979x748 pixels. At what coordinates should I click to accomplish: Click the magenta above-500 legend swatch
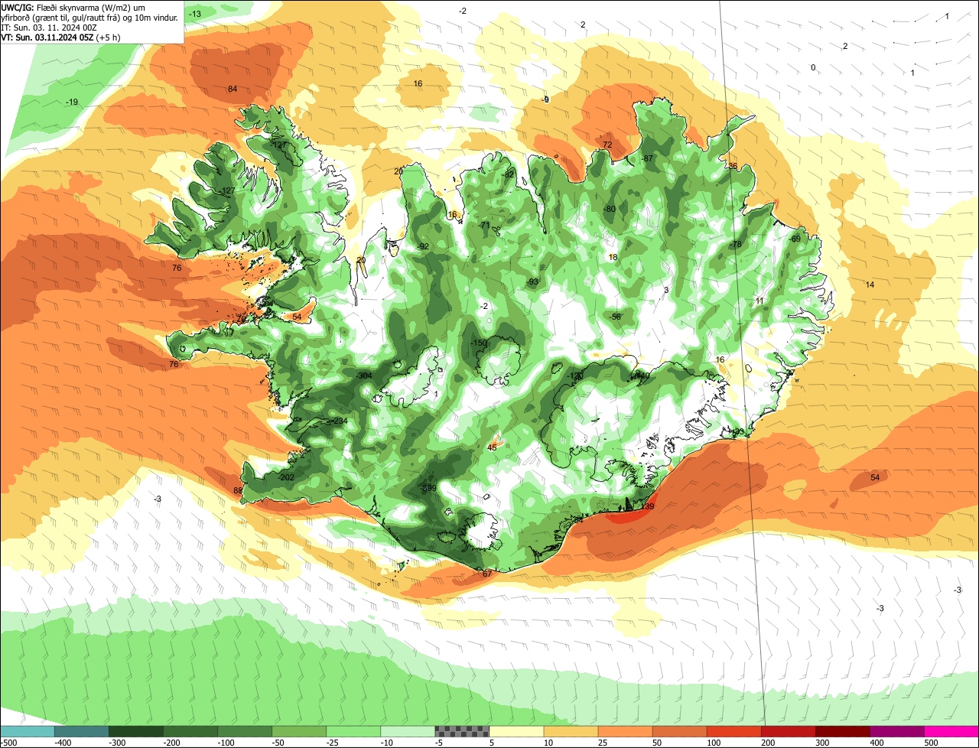(x=951, y=731)
